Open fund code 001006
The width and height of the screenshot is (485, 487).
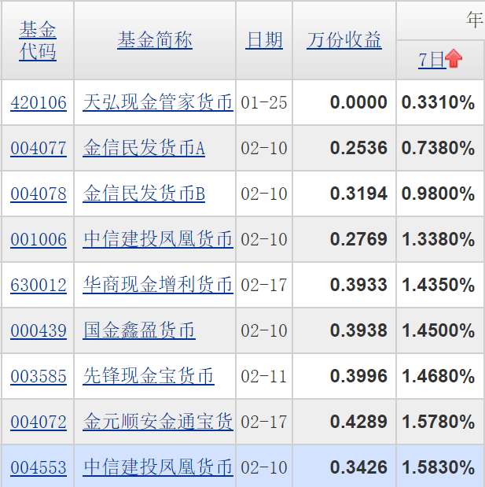(x=39, y=239)
